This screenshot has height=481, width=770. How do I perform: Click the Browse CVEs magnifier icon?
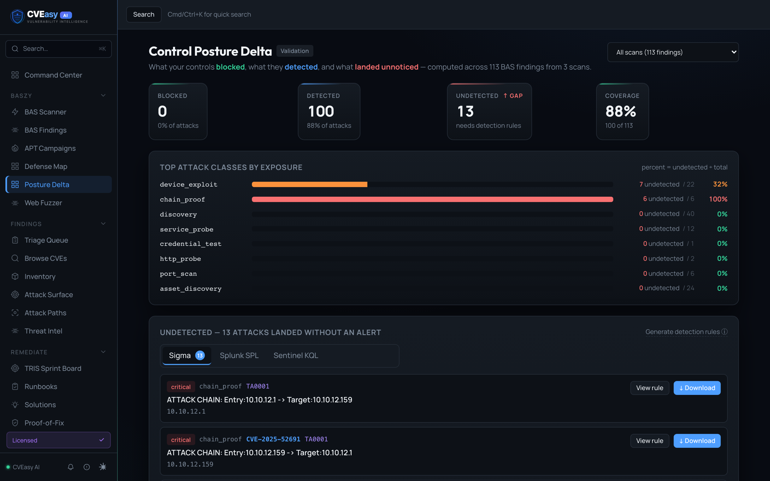[x=15, y=258]
